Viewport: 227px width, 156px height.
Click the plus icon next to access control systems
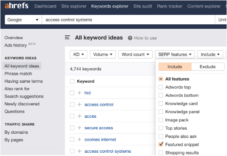[x=79, y=151]
